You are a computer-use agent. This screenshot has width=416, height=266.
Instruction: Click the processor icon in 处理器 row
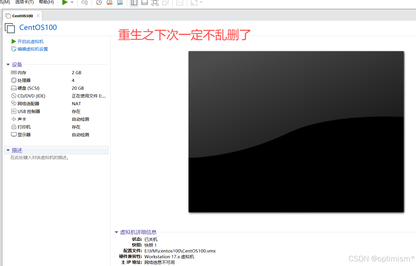click(x=14, y=80)
